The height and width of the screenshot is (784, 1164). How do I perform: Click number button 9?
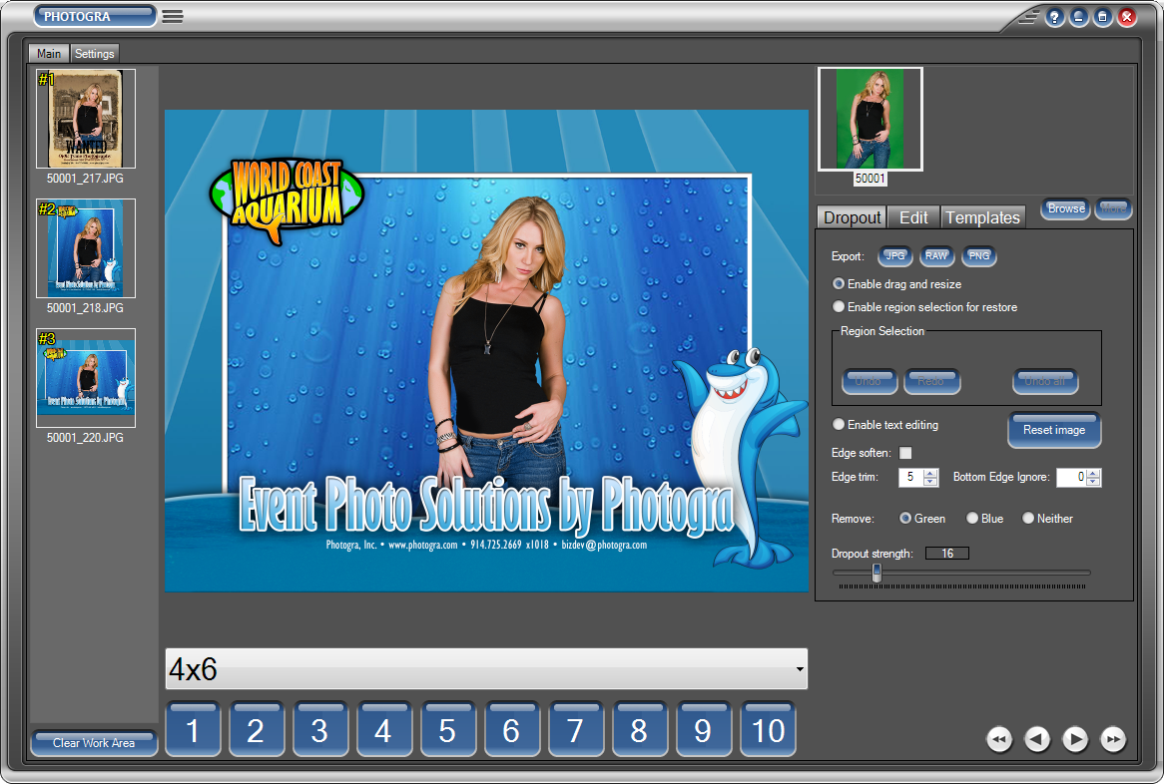pyautogui.click(x=703, y=730)
